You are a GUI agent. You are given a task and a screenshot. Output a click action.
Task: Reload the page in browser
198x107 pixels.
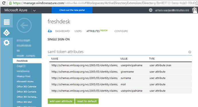click(x=4, y=3)
